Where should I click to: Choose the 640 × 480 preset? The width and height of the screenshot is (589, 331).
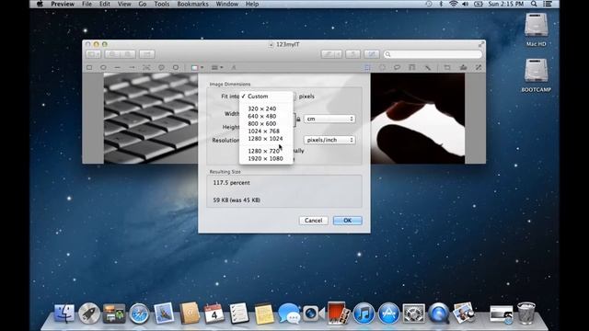click(x=266, y=117)
